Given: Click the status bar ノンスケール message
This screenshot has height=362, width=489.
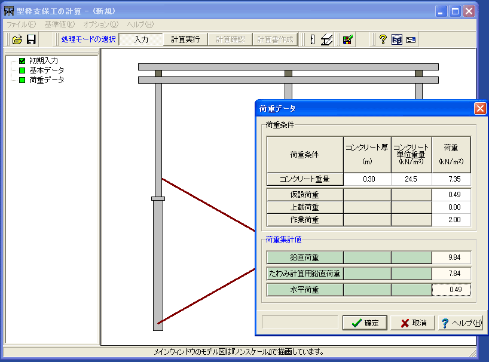Looking at the screenshot, I should (239, 352).
